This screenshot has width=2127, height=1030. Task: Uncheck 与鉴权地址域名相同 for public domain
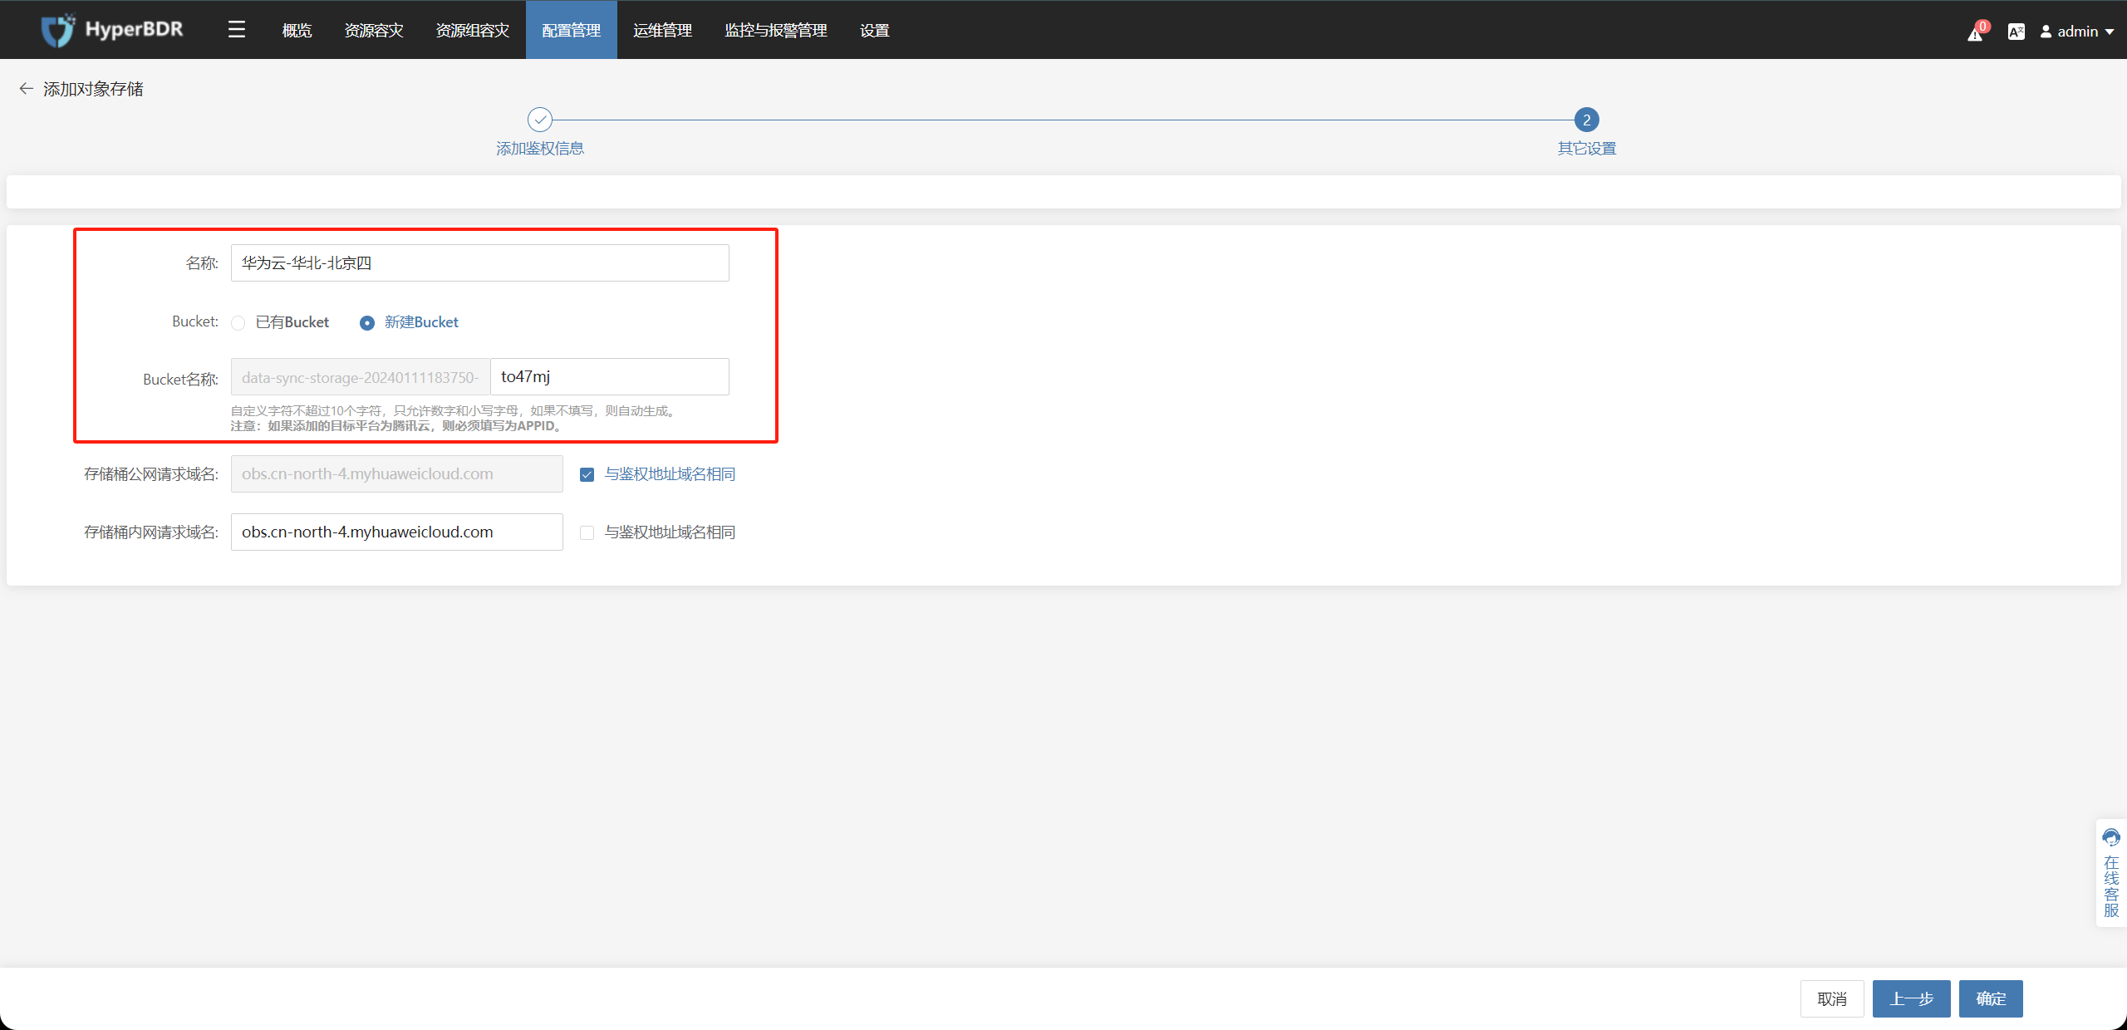(587, 475)
